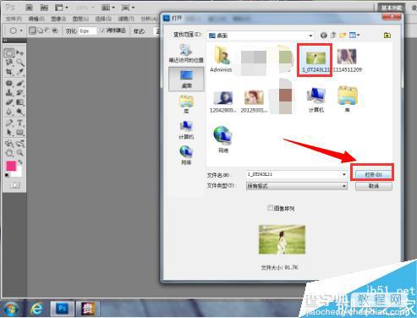Open the 文件 menu

[14, 19]
